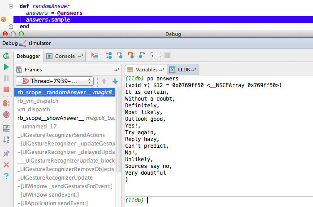Collapse the def randomAnswer fold marker

tap(11, 7)
